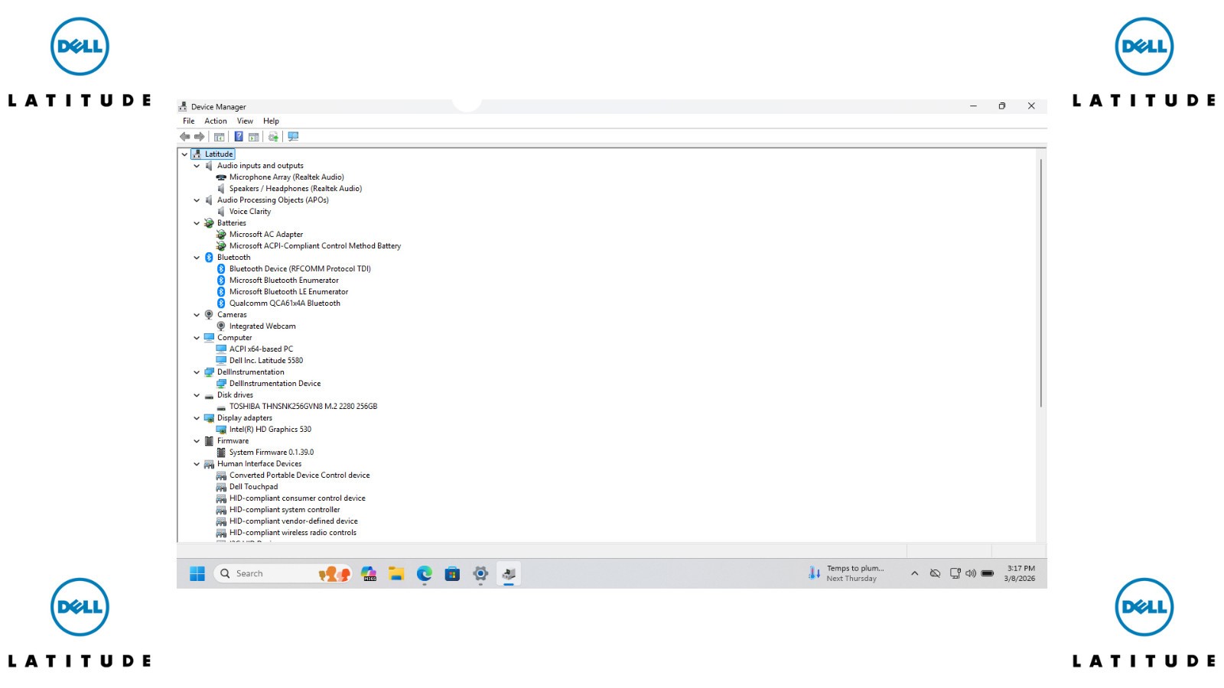Select HID-compliant consumer control device
The width and height of the screenshot is (1224, 688).
pyautogui.click(x=297, y=498)
